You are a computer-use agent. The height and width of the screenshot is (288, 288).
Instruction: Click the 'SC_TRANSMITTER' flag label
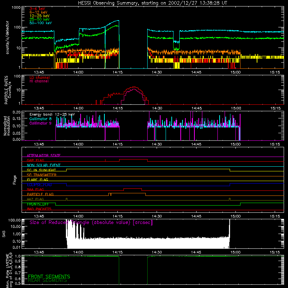pyautogui.click(x=42, y=175)
